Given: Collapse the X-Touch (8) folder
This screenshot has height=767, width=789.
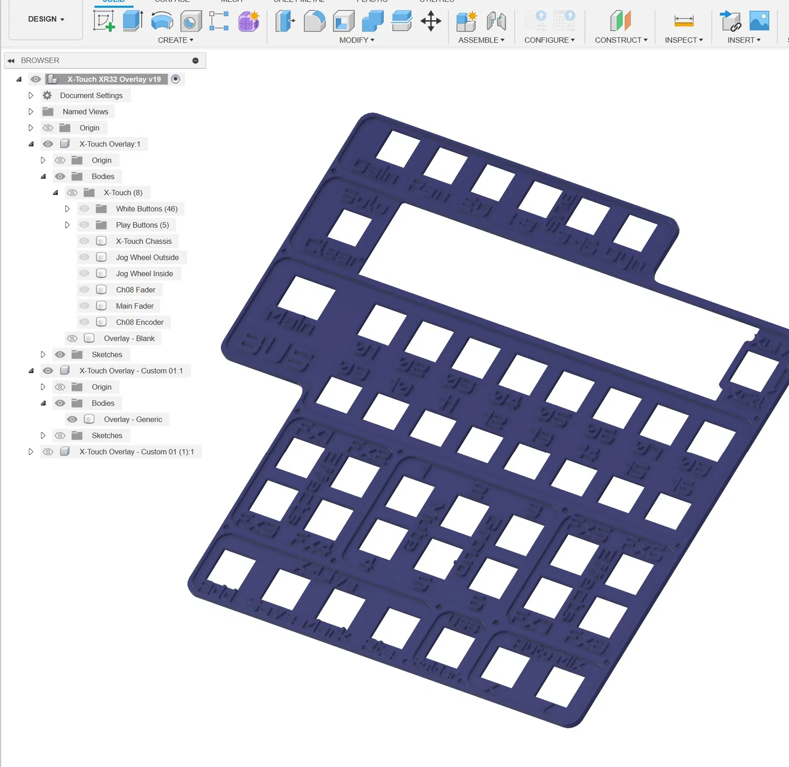Looking at the screenshot, I should click(55, 193).
